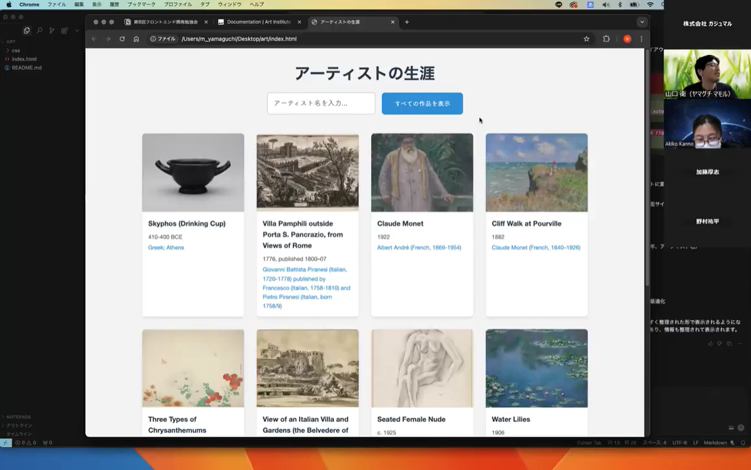Screen dimensions: 751x470
Task: Open the tab search dropdown arrow
Action: pyautogui.click(x=642, y=22)
